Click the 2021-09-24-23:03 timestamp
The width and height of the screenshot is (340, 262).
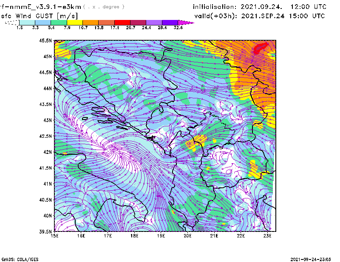click(311, 259)
